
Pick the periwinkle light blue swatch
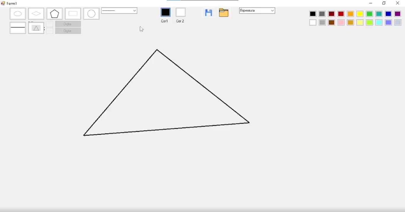(389, 23)
